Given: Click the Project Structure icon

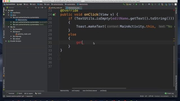Looking at the screenshot, I should [x=169, y=4].
